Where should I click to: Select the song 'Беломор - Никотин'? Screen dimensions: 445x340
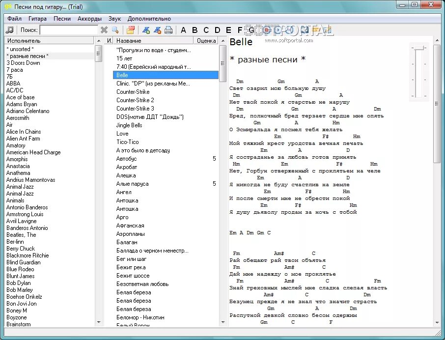coord(140,317)
